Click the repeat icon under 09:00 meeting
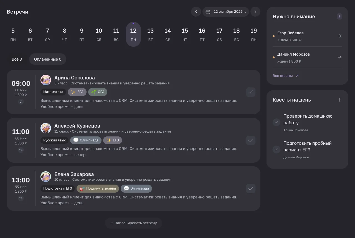Viewport: 355px width, 238px height. pos(21,102)
